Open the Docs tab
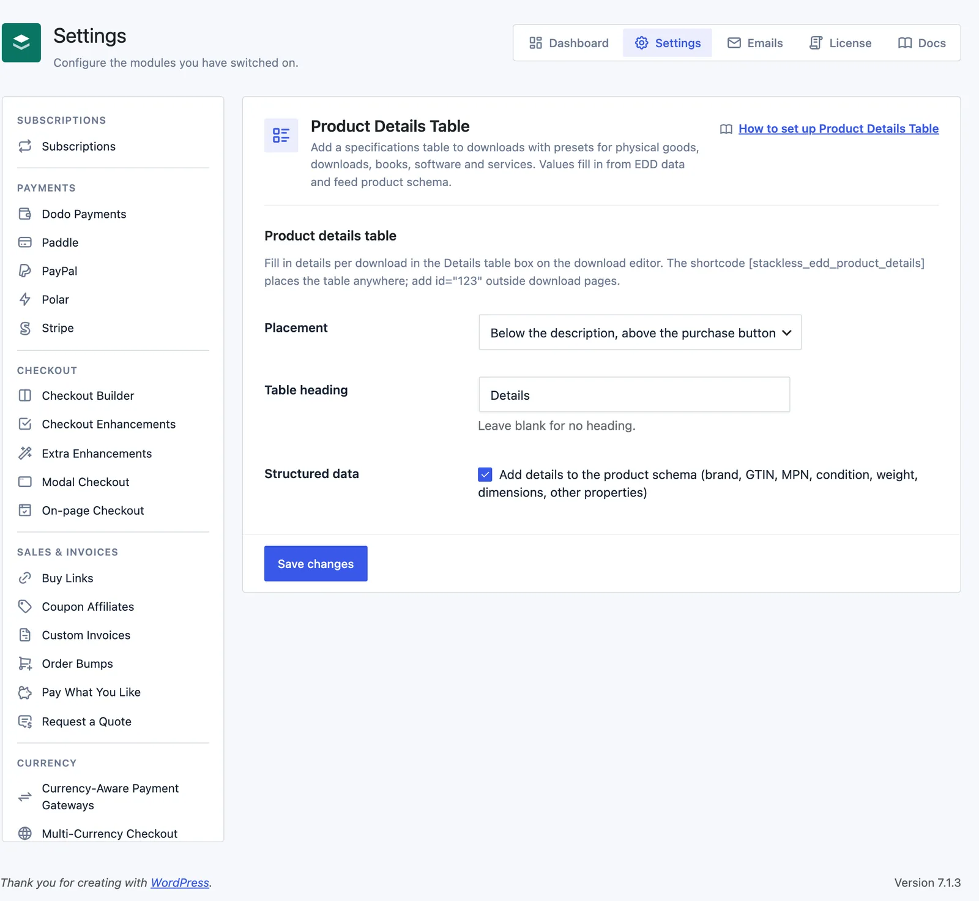The image size is (979, 901). tap(921, 43)
